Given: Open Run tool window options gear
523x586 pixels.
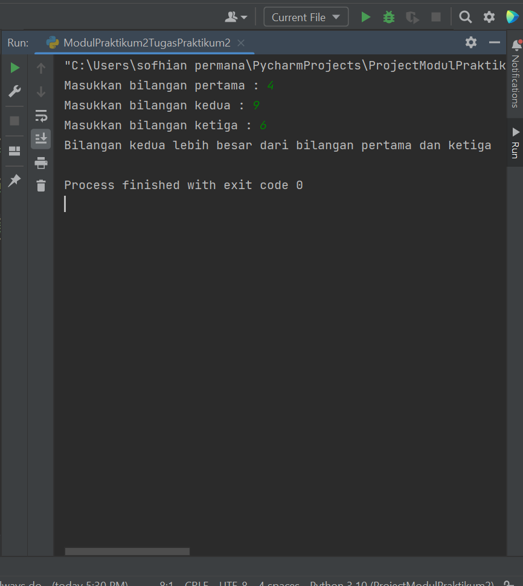Looking at the screenshot, I should [471, 42].
